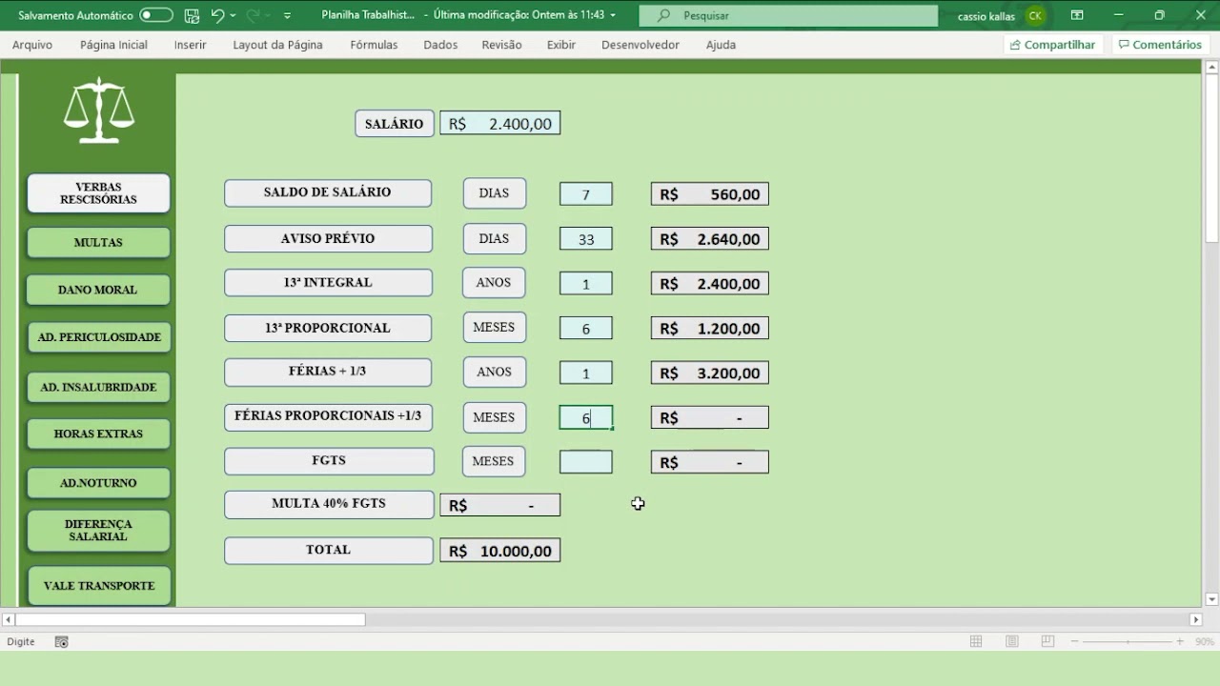Click the Save icon in title bar
Image resolution: width=1220 pixels, height=686 pixels.
192,15
